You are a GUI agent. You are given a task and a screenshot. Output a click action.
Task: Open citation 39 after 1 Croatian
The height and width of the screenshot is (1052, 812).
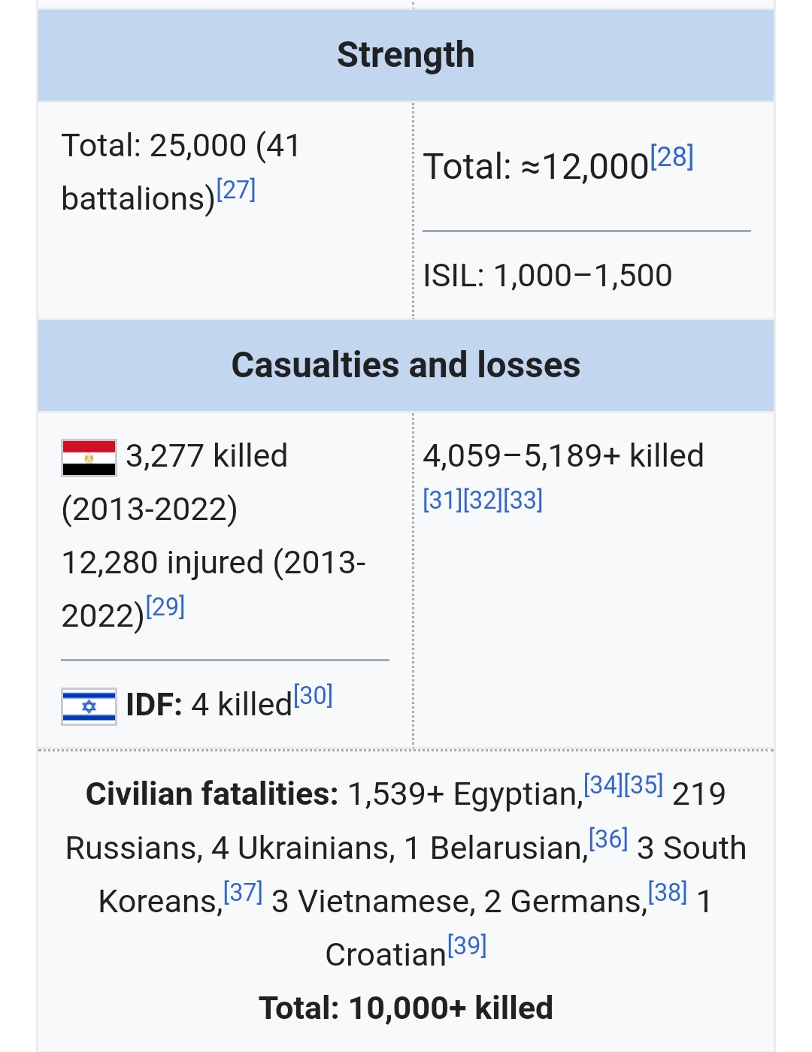(467, 945)
